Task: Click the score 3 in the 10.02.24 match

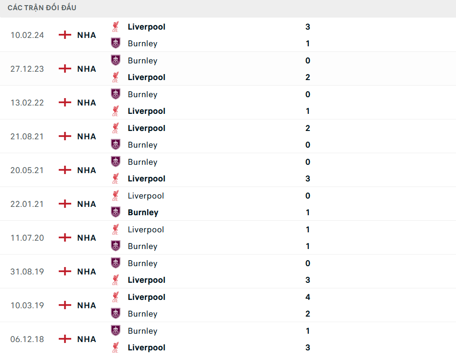Action: (308, 27)
